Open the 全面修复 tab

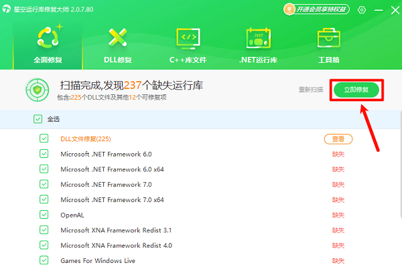tap(48, 46)
